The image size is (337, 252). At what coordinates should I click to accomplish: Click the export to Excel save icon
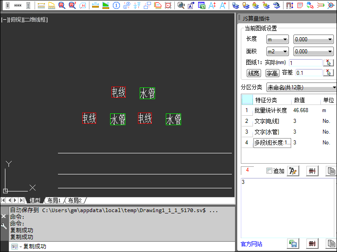coord(293,244)
